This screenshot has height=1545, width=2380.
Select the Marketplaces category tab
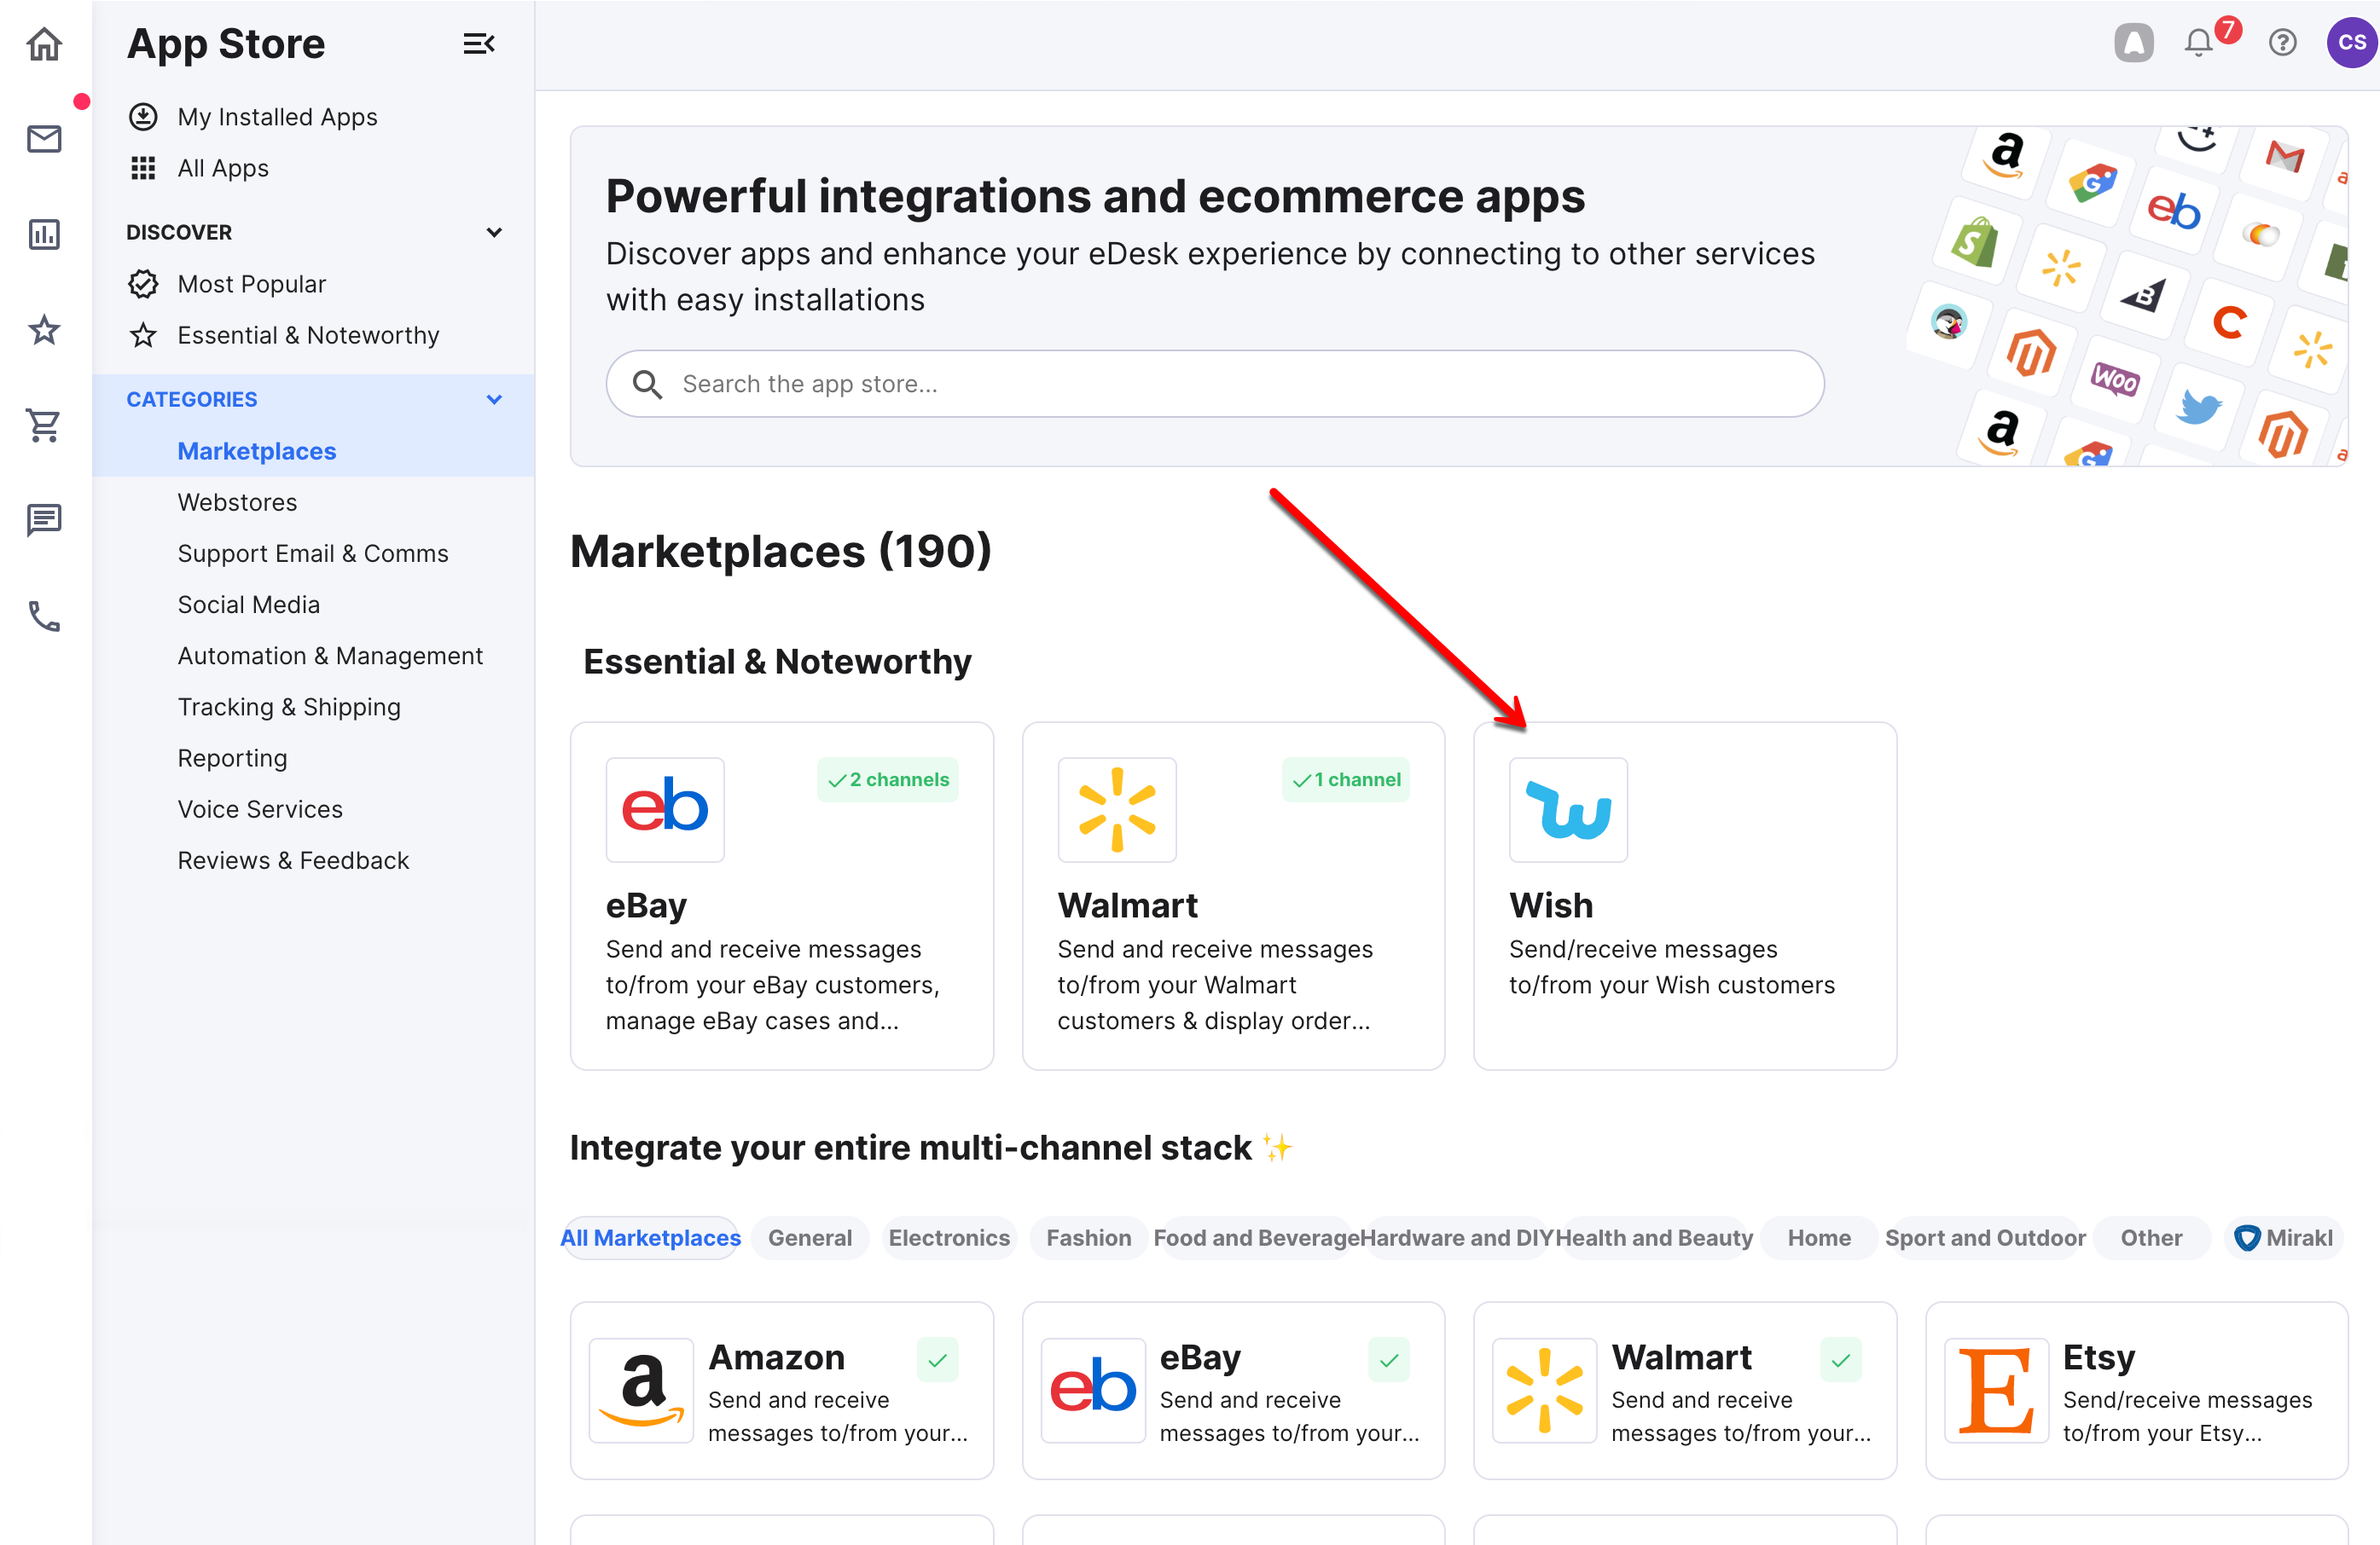255,451
